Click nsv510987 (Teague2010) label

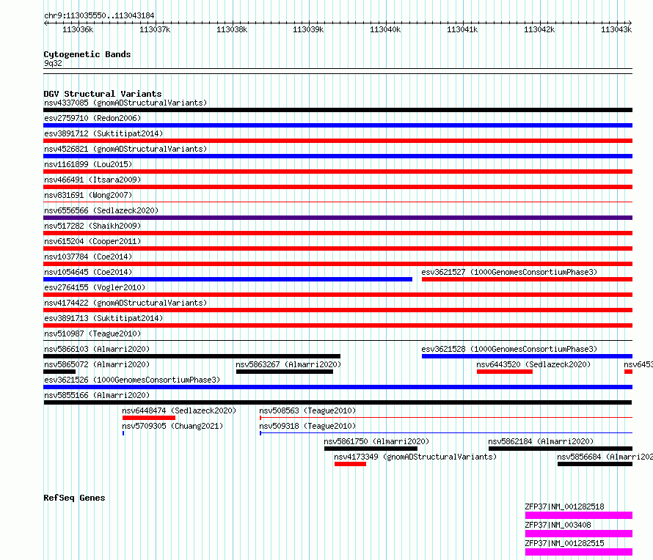coord(92,334)
